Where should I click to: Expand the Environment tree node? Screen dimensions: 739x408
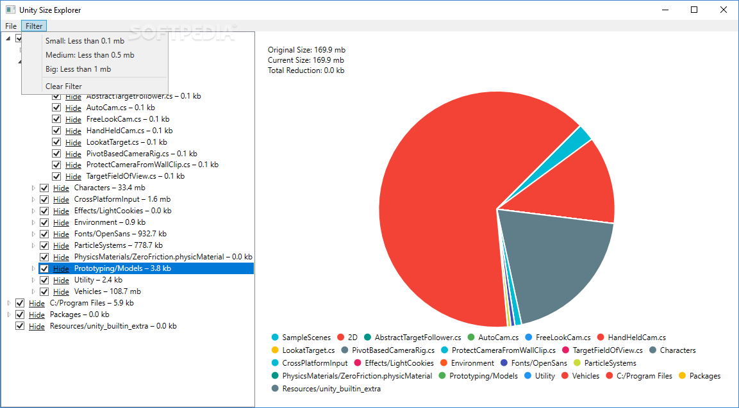tap(33, 222)
